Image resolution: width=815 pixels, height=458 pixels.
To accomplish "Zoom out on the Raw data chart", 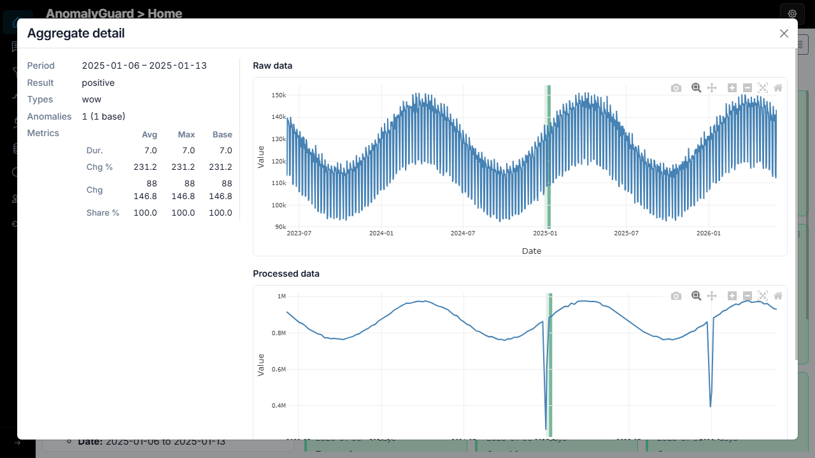I will (x=748, y=88).
